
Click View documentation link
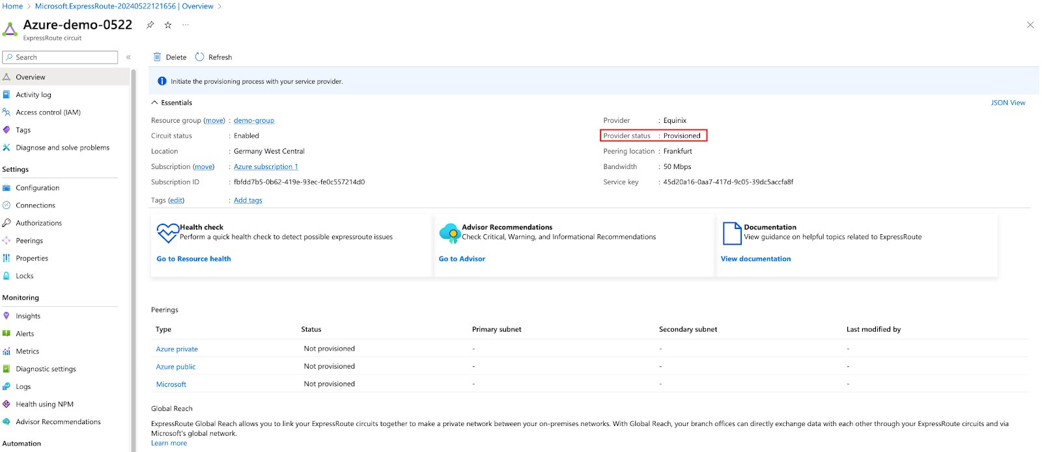click(x=755, y=259)
